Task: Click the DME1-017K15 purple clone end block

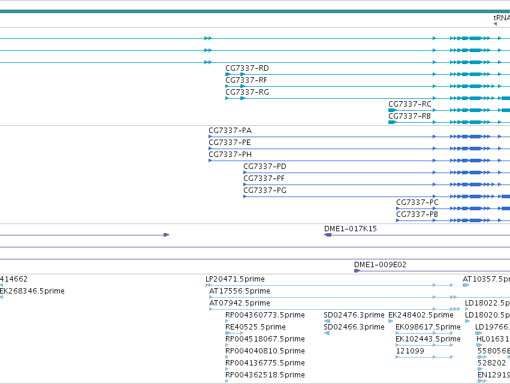Action: pyautogui.click(x=328, y=235)
